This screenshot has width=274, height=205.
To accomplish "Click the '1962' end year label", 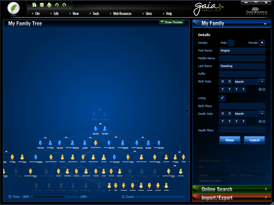I will tap(84, 197).
